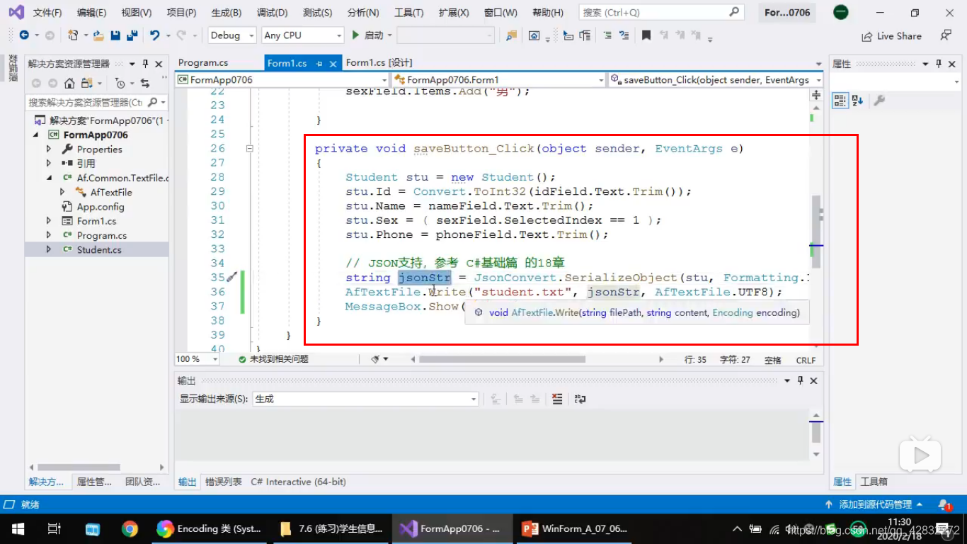Close the Form1.cs tab
Image resolution: width=967 pixels, height=544 pixels.
[x=334, y=64]
